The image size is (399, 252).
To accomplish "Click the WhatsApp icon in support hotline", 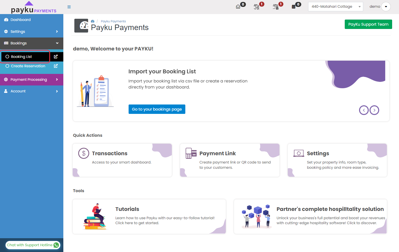I will (56, 245).
